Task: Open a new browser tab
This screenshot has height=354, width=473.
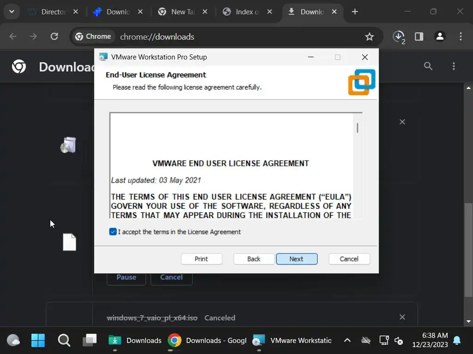Action: (355, 12)
